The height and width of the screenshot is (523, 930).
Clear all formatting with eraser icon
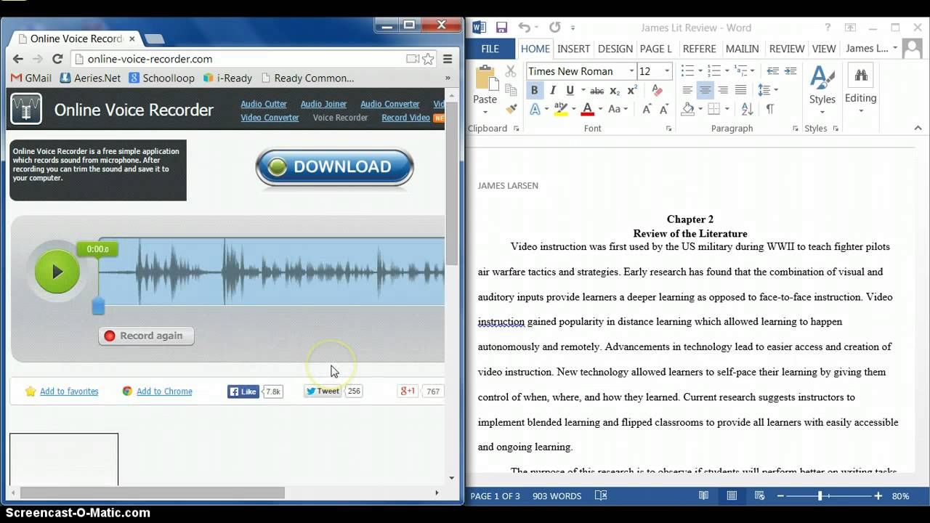(657, 90)
